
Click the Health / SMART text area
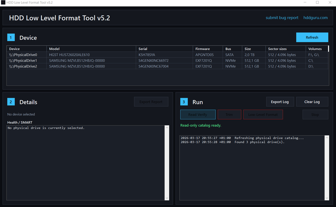coord(86,163)
